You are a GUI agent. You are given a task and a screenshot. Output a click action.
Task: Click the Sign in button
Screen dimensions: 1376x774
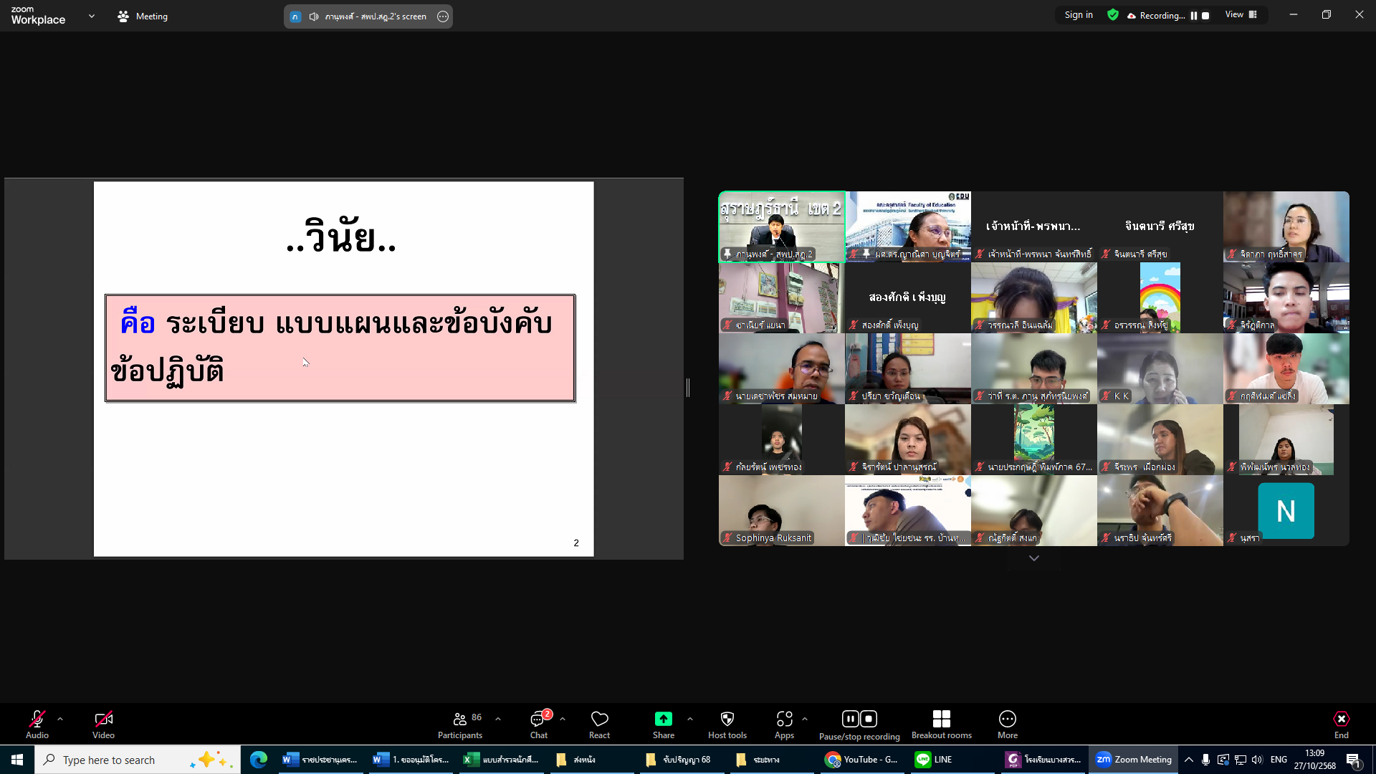tap(1078, 15)
